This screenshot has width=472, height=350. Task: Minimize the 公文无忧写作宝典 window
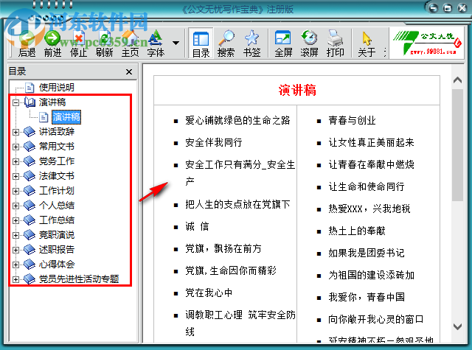coord(434,8)
